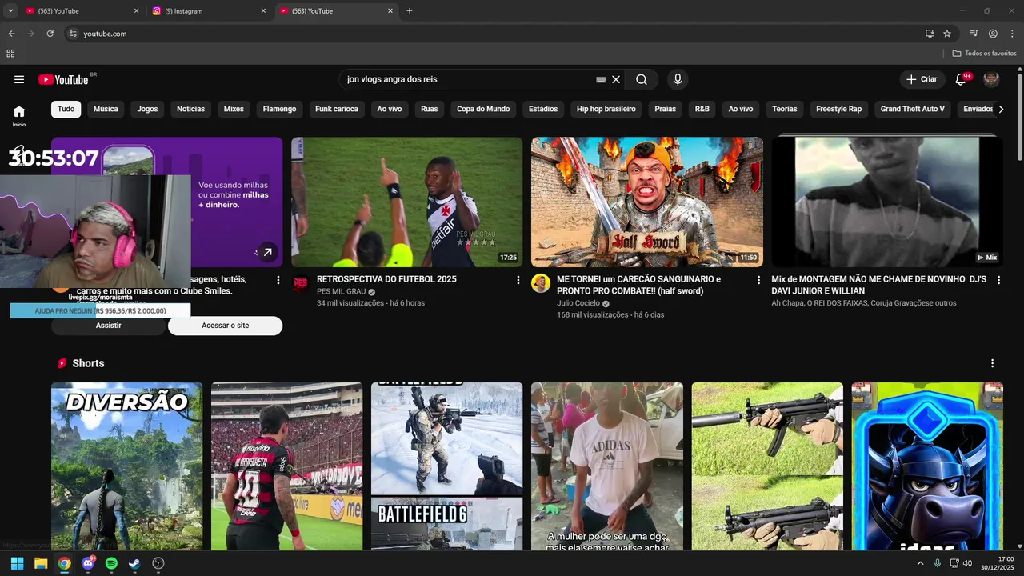The image size is (1024, 576).
Task: Click the ad external link arrow icon
Action: tap(267, 252)
